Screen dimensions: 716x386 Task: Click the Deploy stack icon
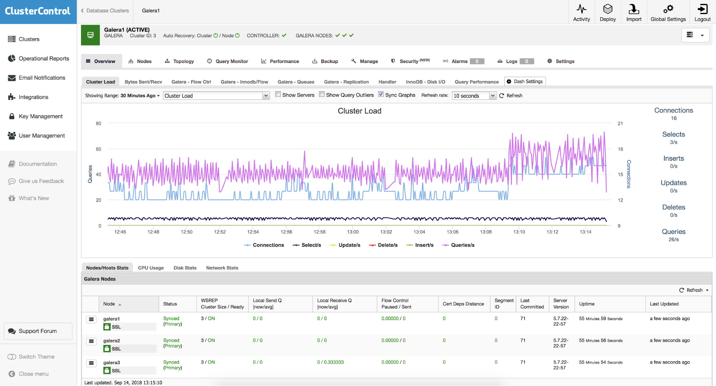tap(607, 9)
